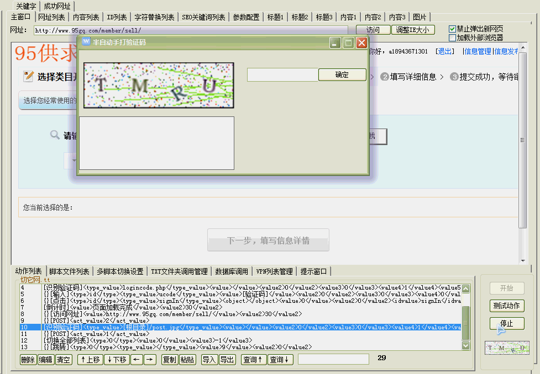The width and height of the screenshot is (540, 374).
Task: Click the W icon in captcha dialog title
Action: tap(86, 42)
